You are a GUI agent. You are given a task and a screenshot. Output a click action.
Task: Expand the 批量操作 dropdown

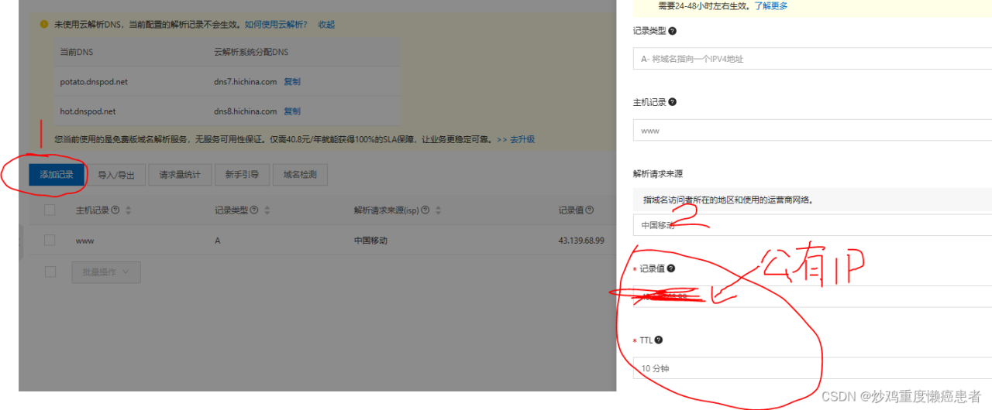(x=106, y=272)
